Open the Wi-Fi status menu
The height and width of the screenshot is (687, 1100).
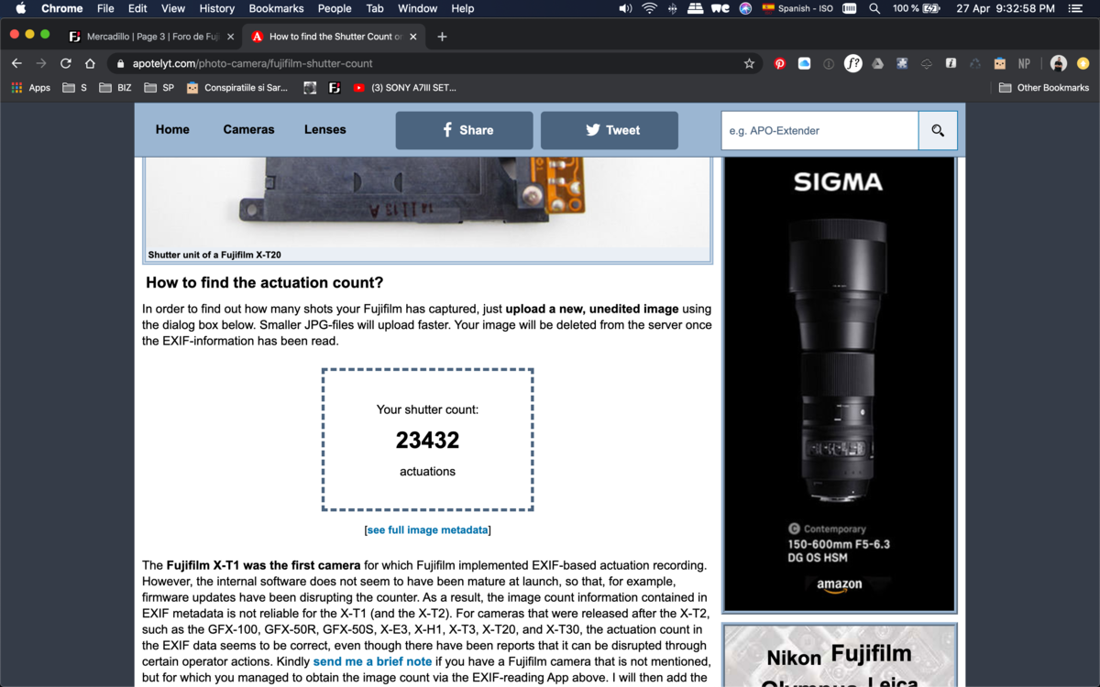pos(650,8)
